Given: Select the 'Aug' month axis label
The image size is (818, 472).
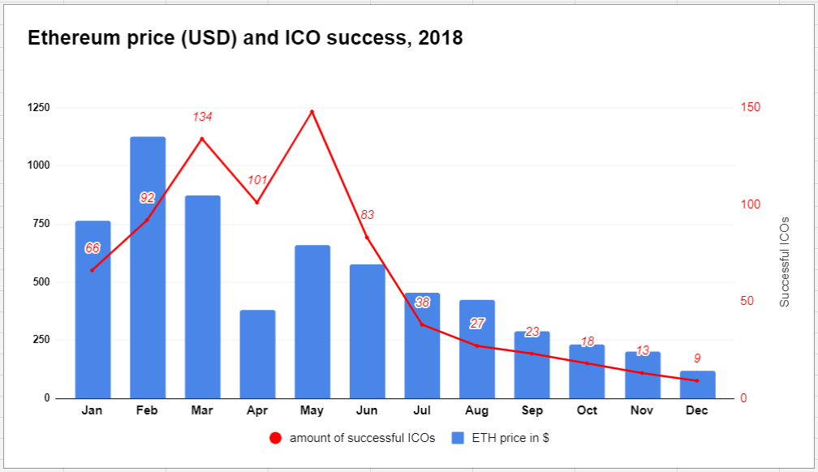Looking at the screenshot, I should (x=477, y=410).
